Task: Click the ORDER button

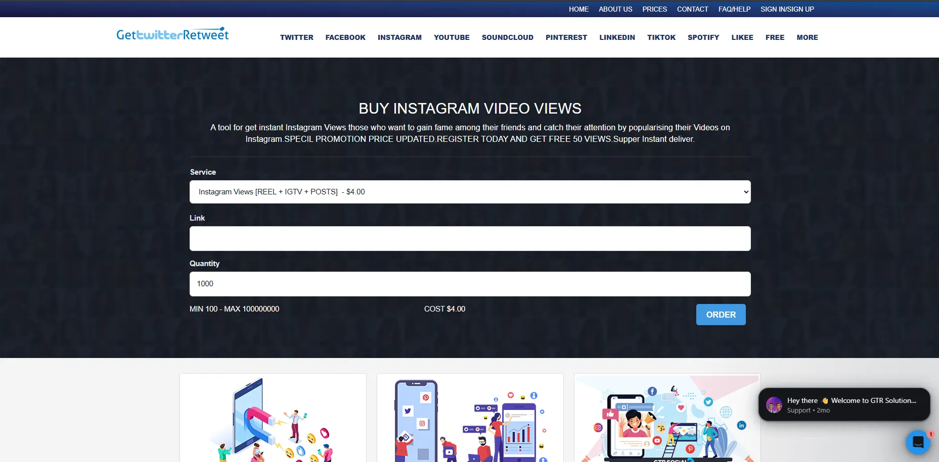Action: click(x=721, y=314)
